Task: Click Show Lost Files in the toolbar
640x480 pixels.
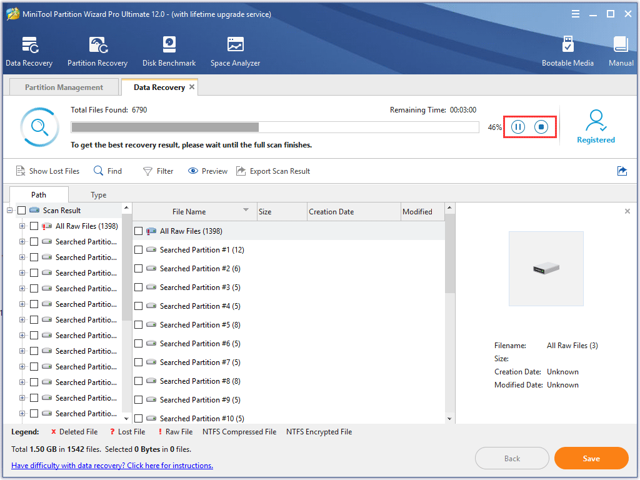Action: coord(48,171)
